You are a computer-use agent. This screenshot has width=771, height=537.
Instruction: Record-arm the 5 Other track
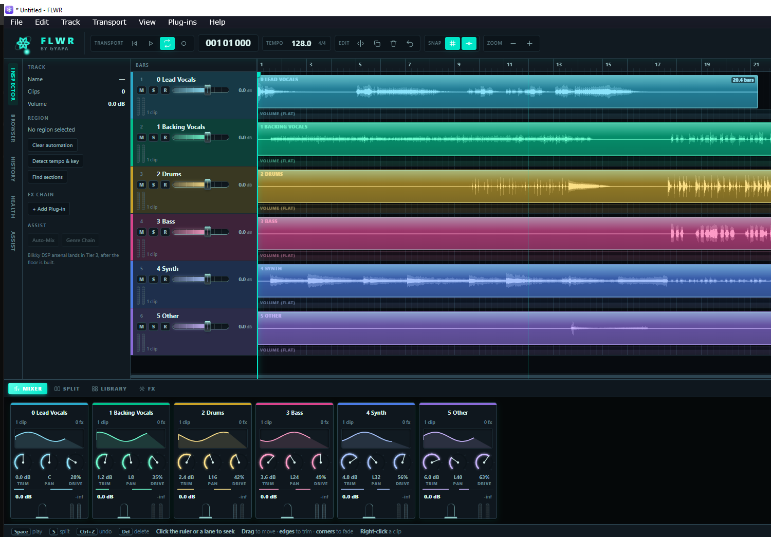[165, 327]
